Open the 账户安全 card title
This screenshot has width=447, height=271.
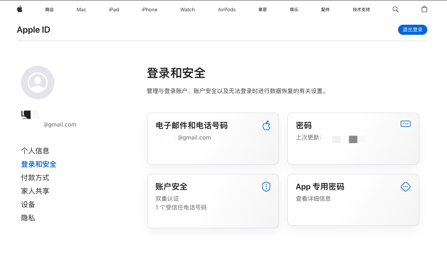pyautogui.click(x=171, y=187)
